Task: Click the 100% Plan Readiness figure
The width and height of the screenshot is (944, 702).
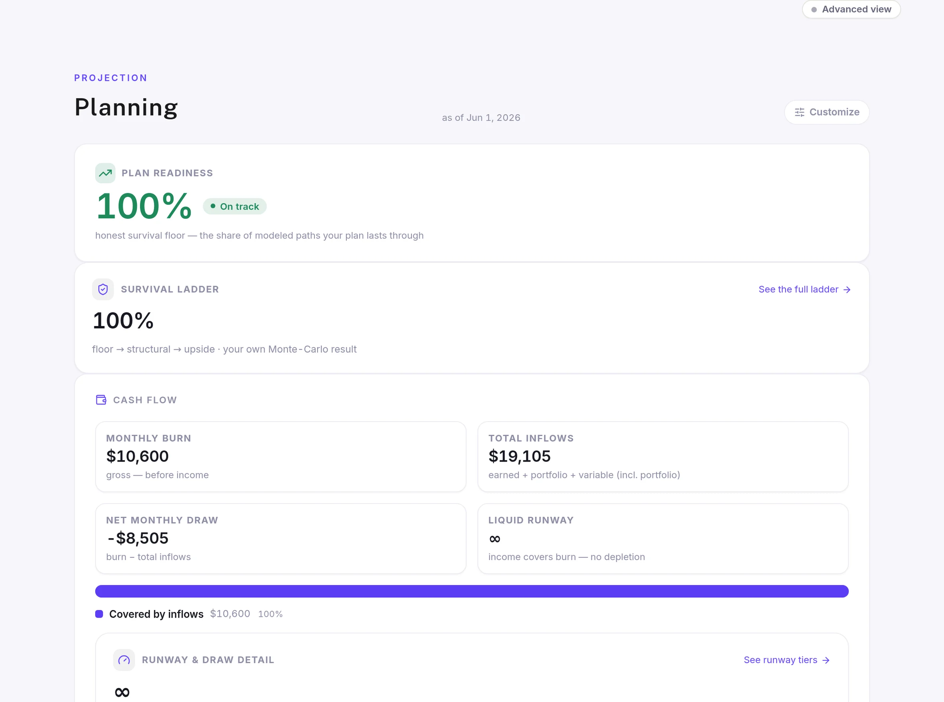Action: coord(144,206)
